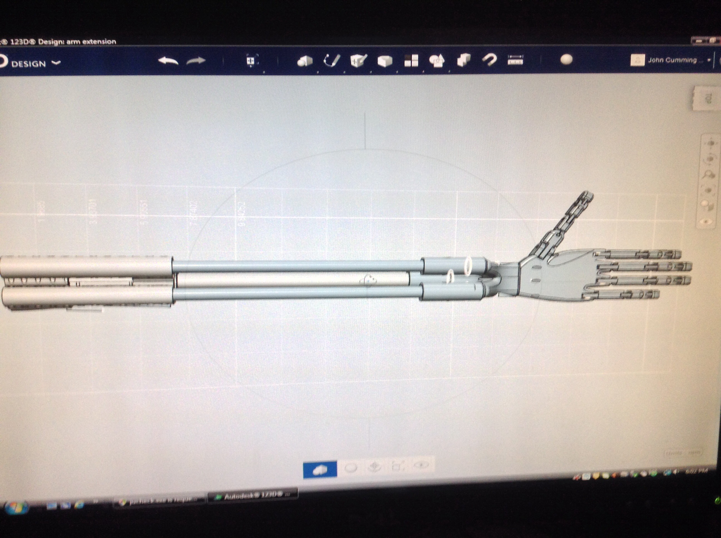Open the Modify tool (solid box)
Image resolution: width=721 pixels, height=538 pixels.
point(385,61)
